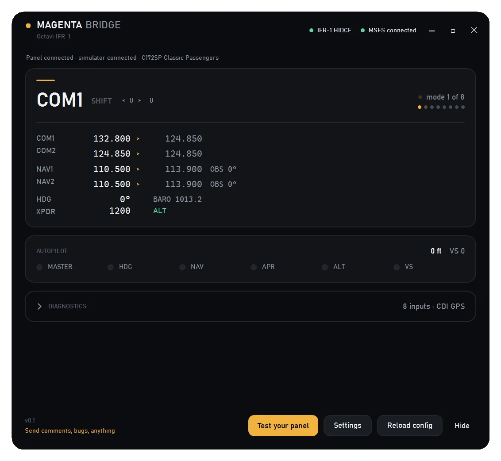Close the Magenta Bridge window
This screenshot has width=501, height=461.
tap(474, 30)
